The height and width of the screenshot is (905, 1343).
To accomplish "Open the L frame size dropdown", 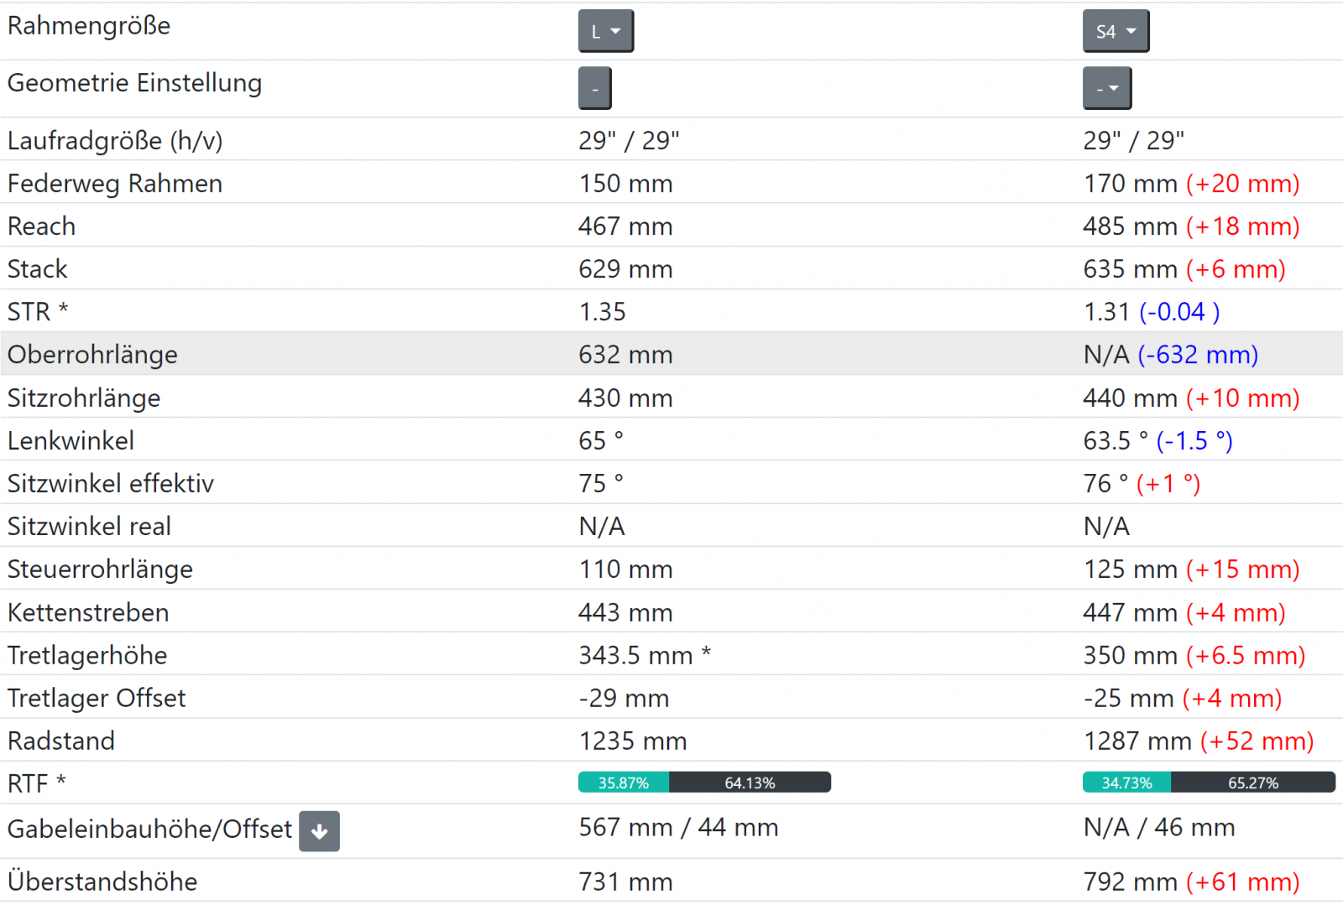I will point(605,32).
